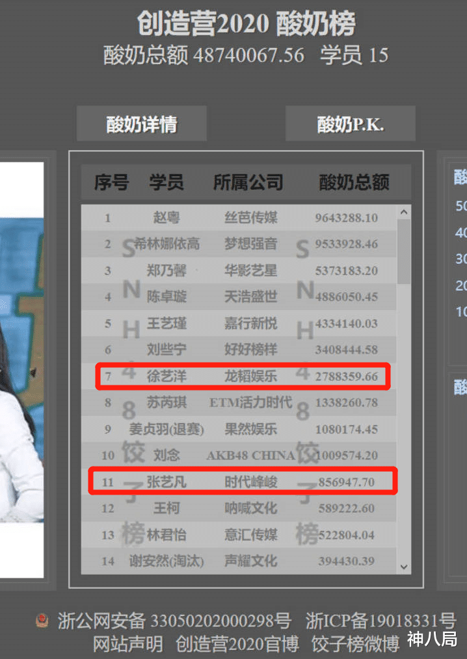The width and height of the screenshot is (467, 659).
Task: Open the 网站声明 link
Action: (128, 643)
